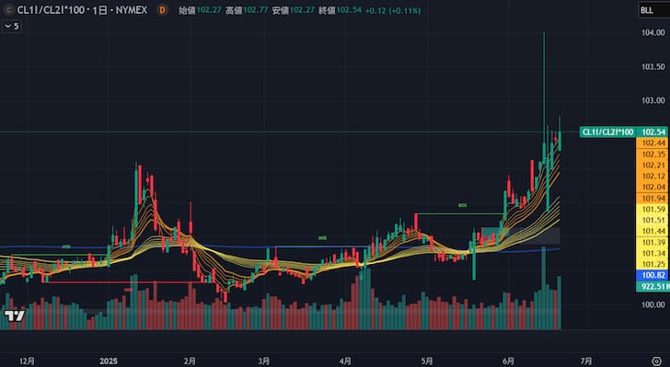Click the 103.50 price scale label
670x367 pixels.
pyautogui.click(x=653, y=66)
